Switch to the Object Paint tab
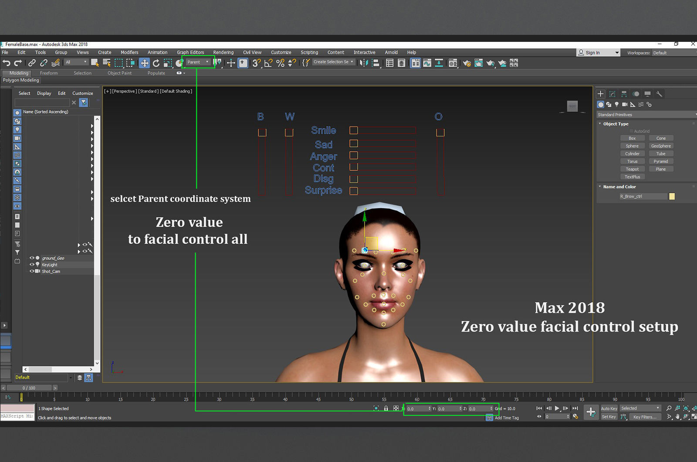The image size is (697, 462). tap(120, 73)
